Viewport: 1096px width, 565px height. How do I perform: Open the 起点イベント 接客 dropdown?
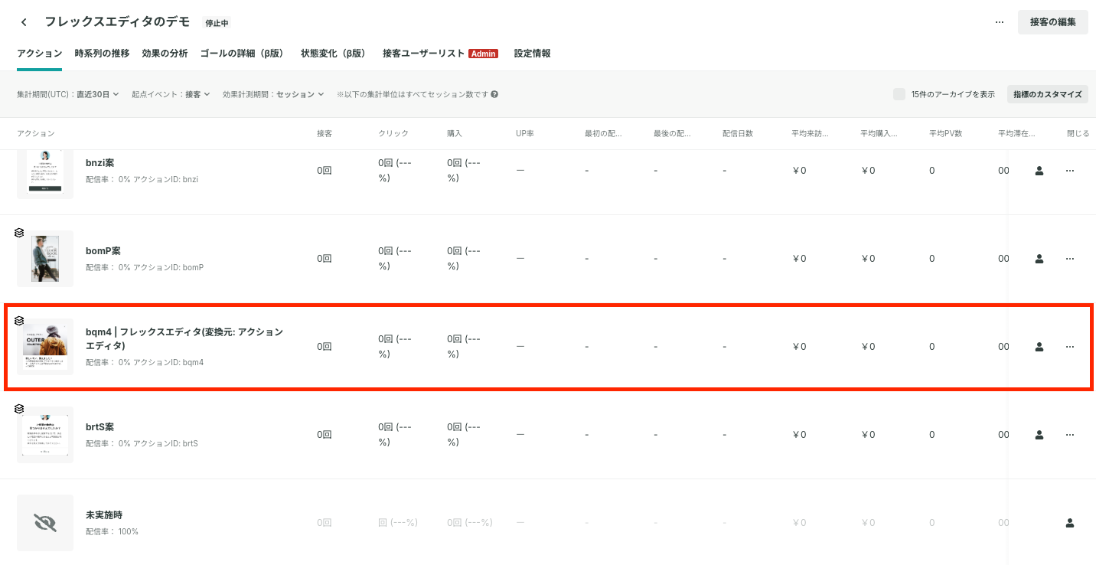(x=171, y=94)
